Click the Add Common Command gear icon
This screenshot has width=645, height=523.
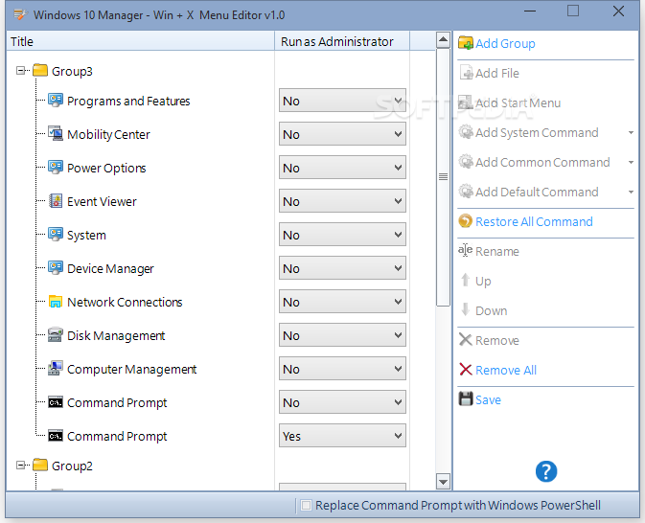tap(466, 162)
